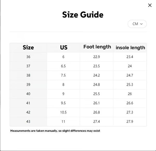Image resolution: width=156 pixels, height=151 pixels.
Task: Close the Size Guide dialog
Action: (x=150, y=5)
